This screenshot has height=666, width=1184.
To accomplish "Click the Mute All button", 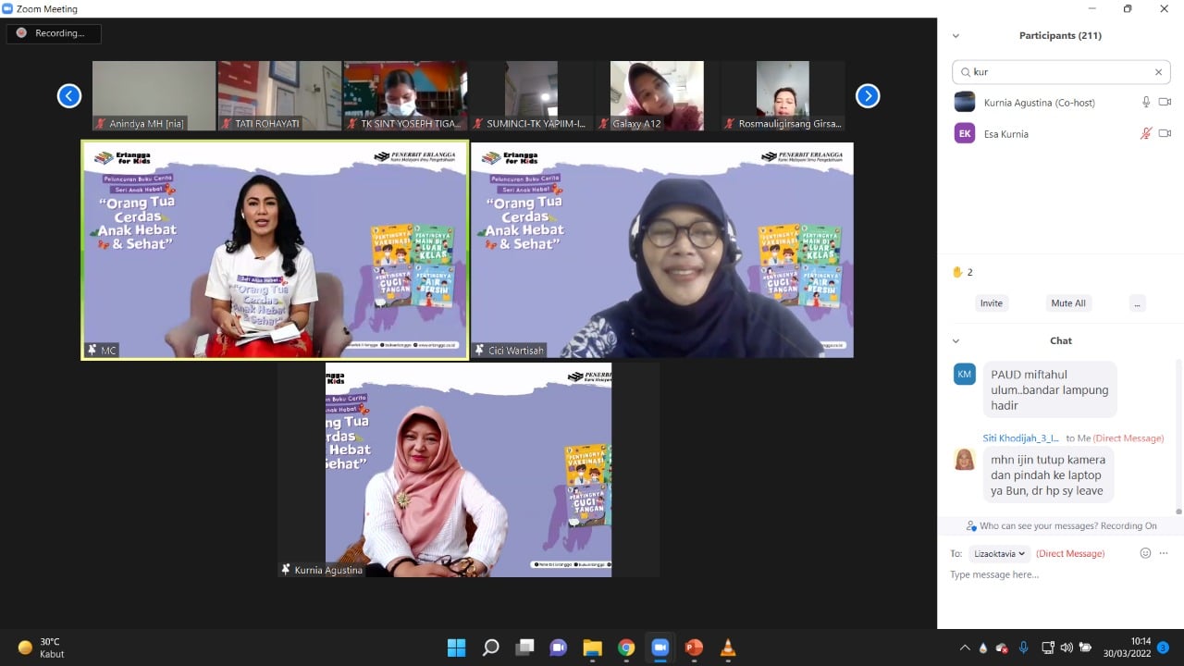I will pos(1068,303).
